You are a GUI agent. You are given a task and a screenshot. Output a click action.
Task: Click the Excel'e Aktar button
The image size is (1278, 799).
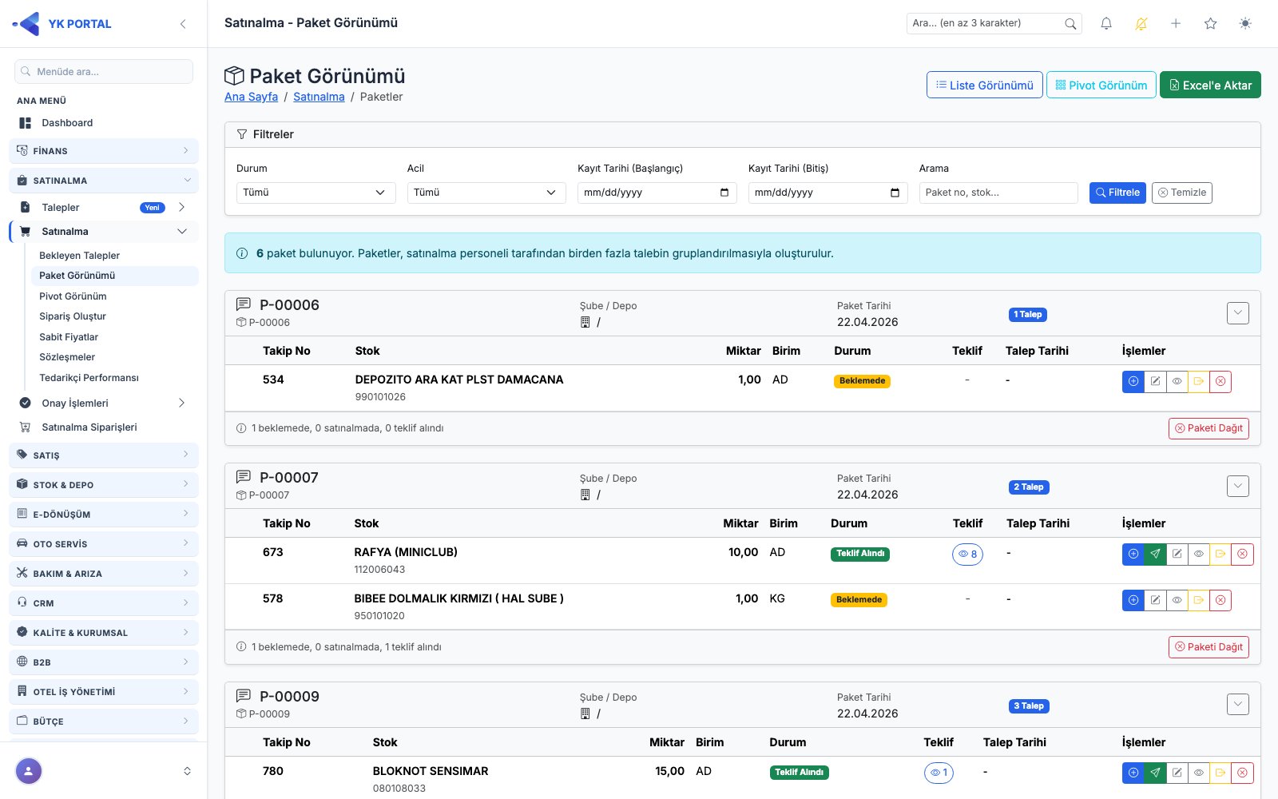pyautogui.click(x=1210, y=85)
